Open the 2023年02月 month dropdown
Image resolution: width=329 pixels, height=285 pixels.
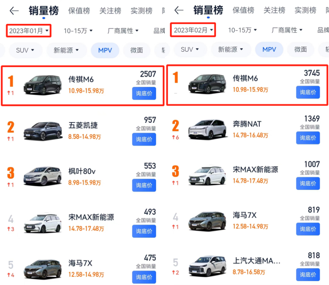tap(193, 30)
